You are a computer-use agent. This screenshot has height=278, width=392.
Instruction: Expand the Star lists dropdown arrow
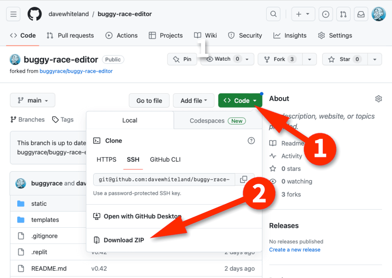point(374,59)
